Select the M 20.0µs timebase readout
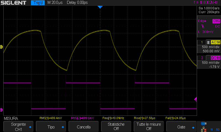The height and width of the screenshot is (132, 221). pos(55,2)
